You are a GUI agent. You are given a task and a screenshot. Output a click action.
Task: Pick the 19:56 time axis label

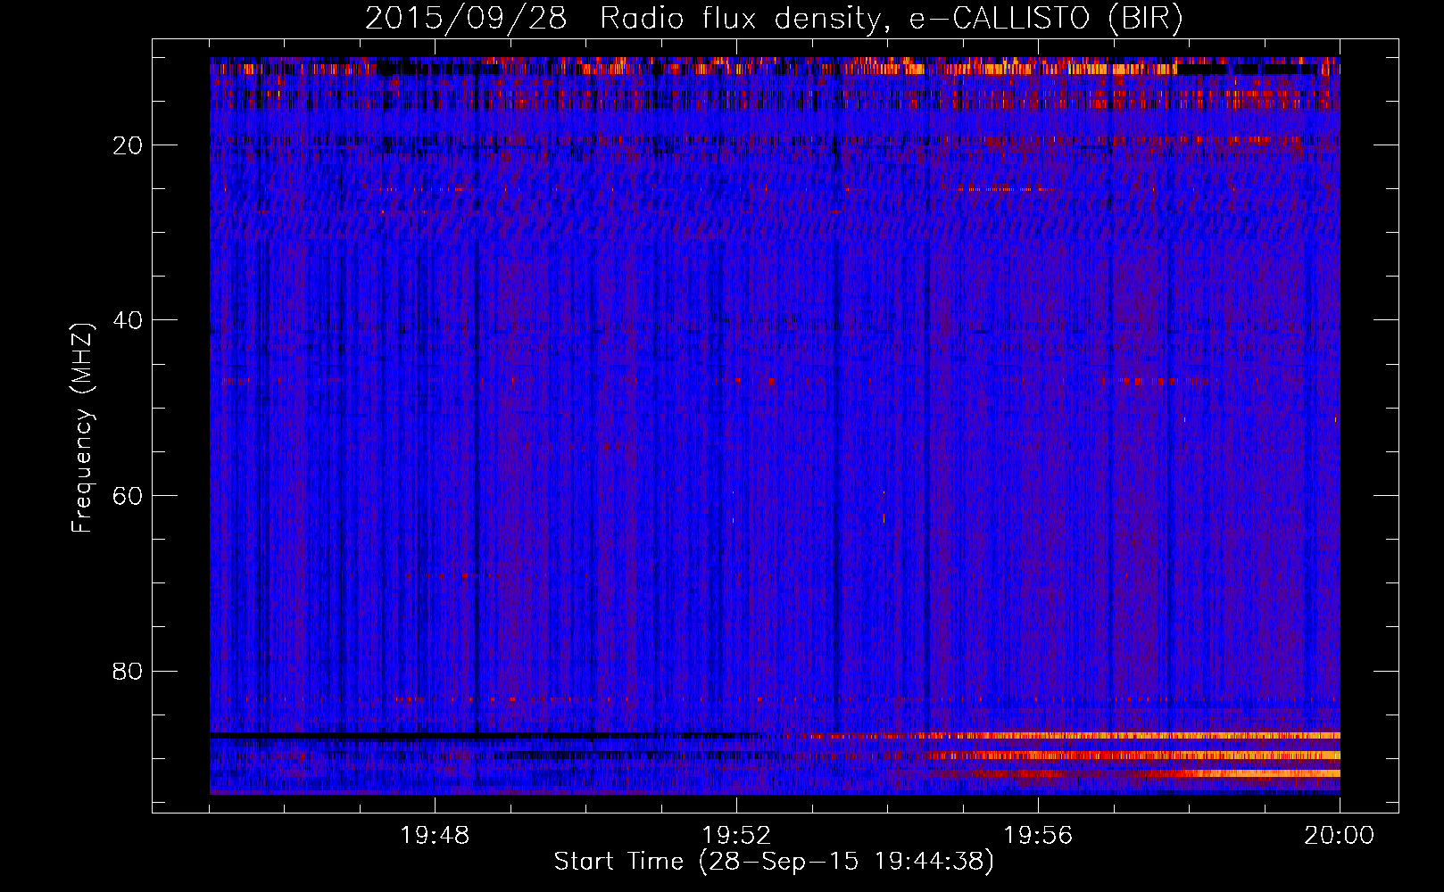point(1038,836)
